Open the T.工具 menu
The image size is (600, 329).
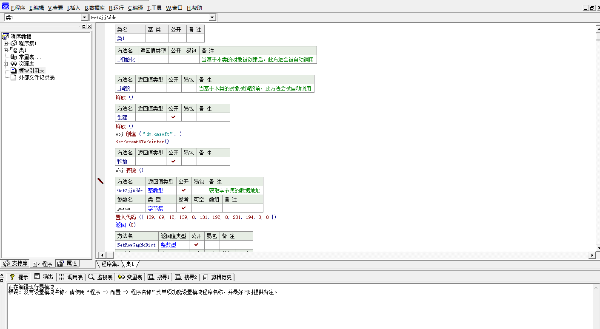(x=154, y=8)
